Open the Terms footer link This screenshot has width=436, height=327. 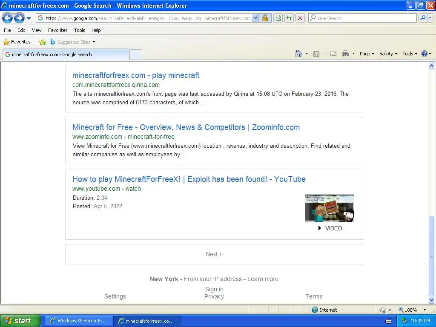coord(314,296)
